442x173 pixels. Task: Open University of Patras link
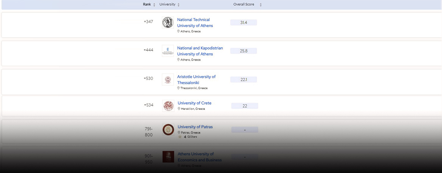point(195,127)
